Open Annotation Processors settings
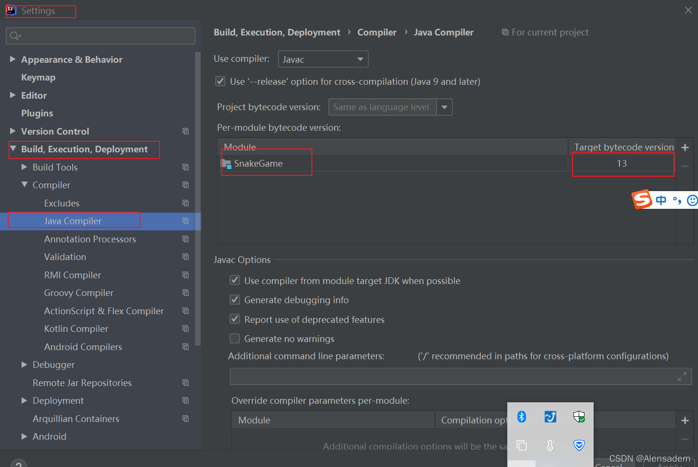Screen dimensions: 698x467 pyautogui.click(x=90, y=239)
